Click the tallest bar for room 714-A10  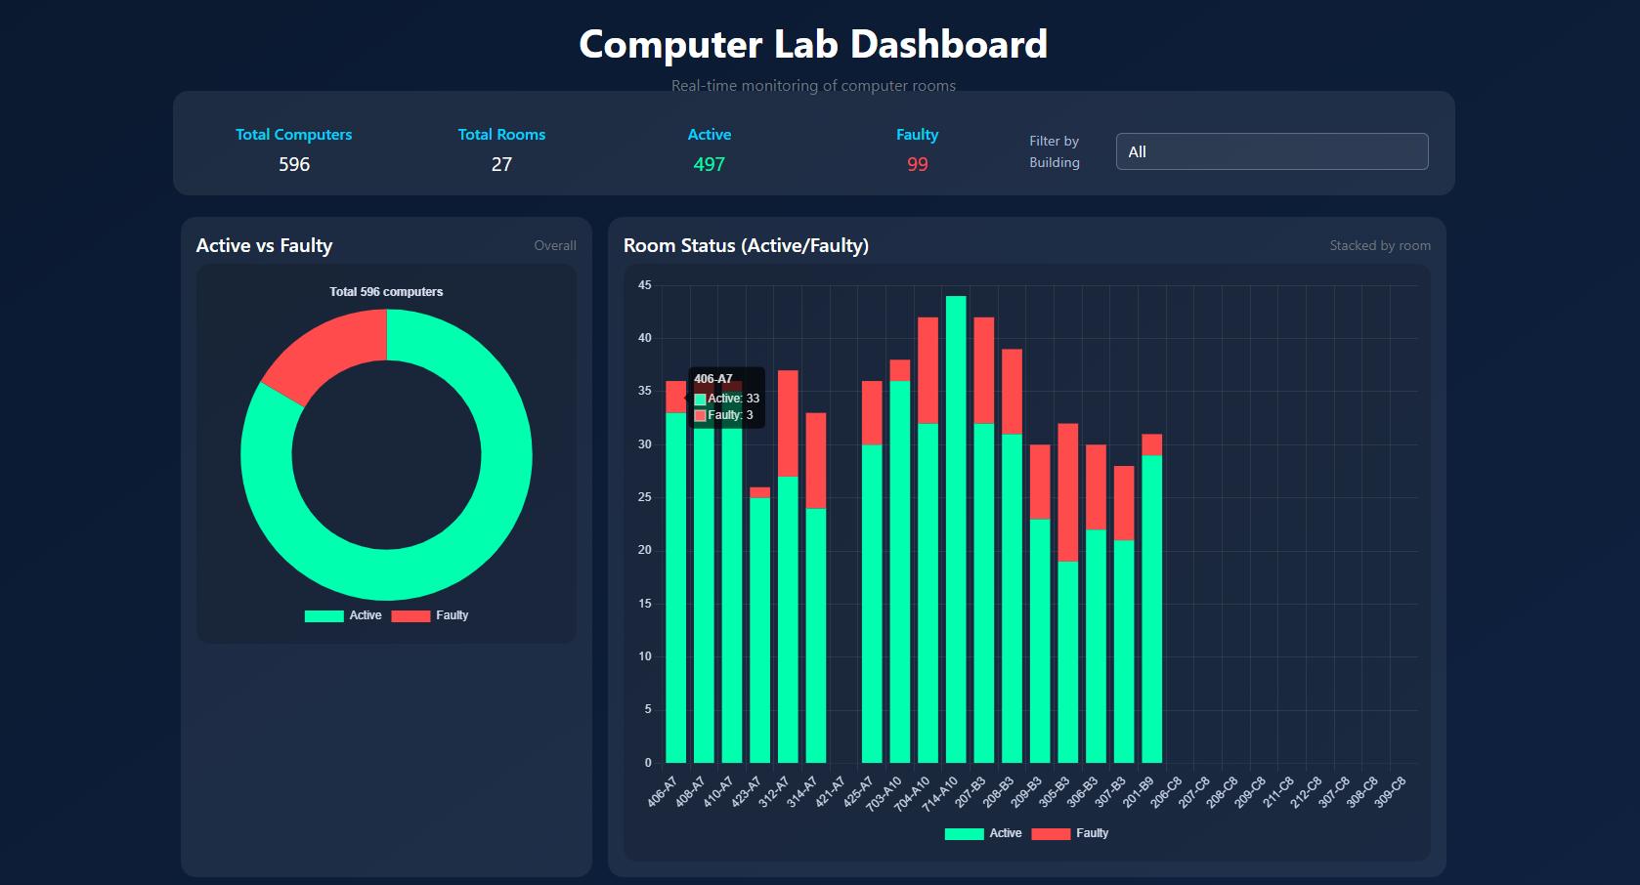[956, 527]
